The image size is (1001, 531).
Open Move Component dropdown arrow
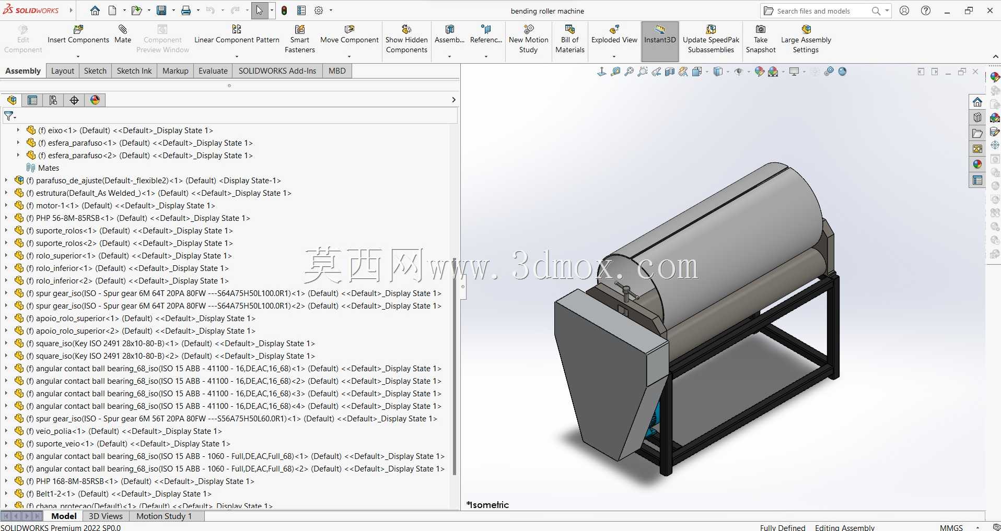click(349, 56)
